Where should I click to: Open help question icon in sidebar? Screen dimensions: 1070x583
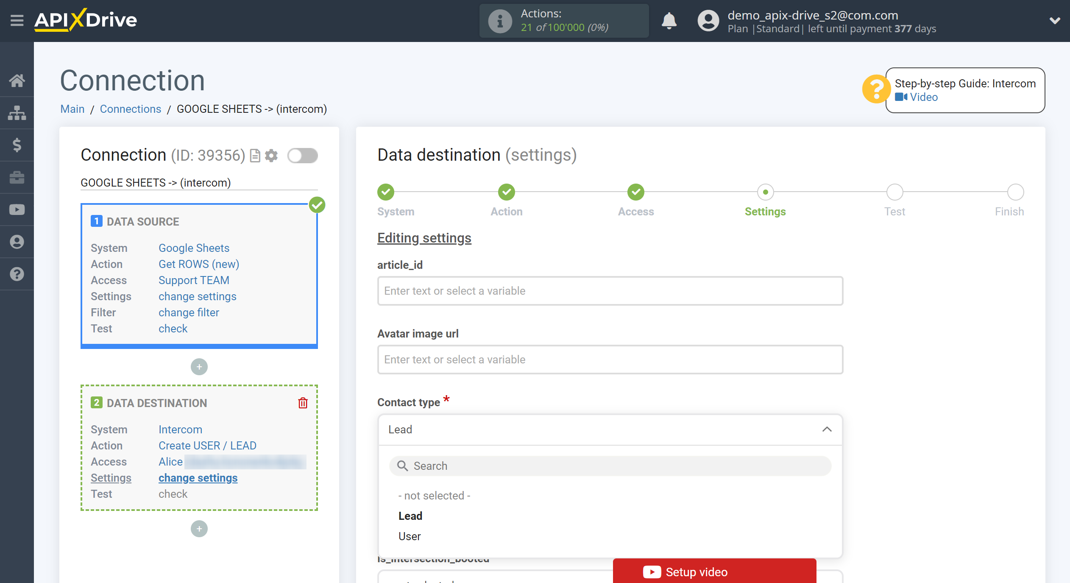(17, 274)
